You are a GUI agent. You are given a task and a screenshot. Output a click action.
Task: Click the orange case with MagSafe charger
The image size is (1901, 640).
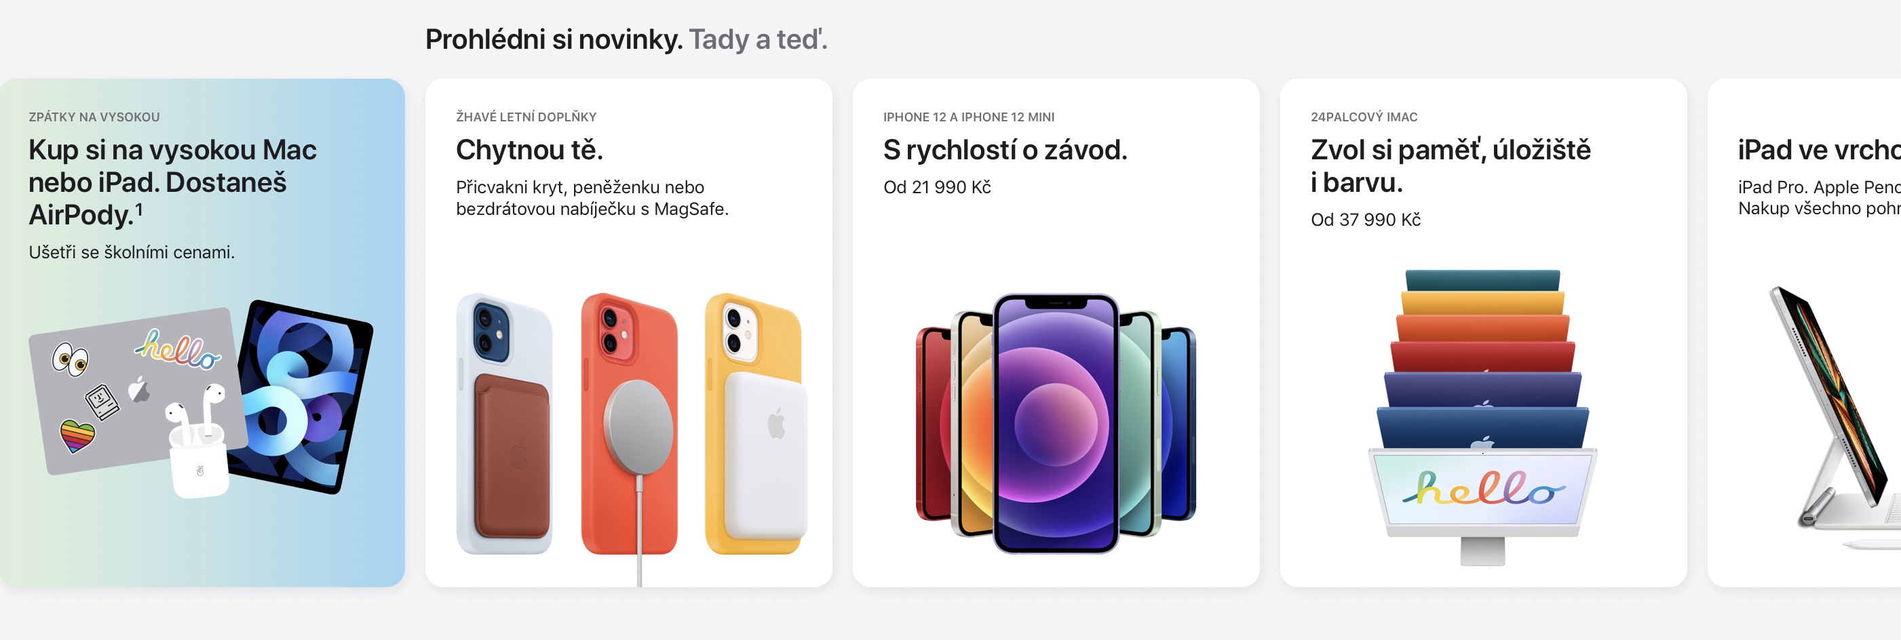click(x=630, y=424)
